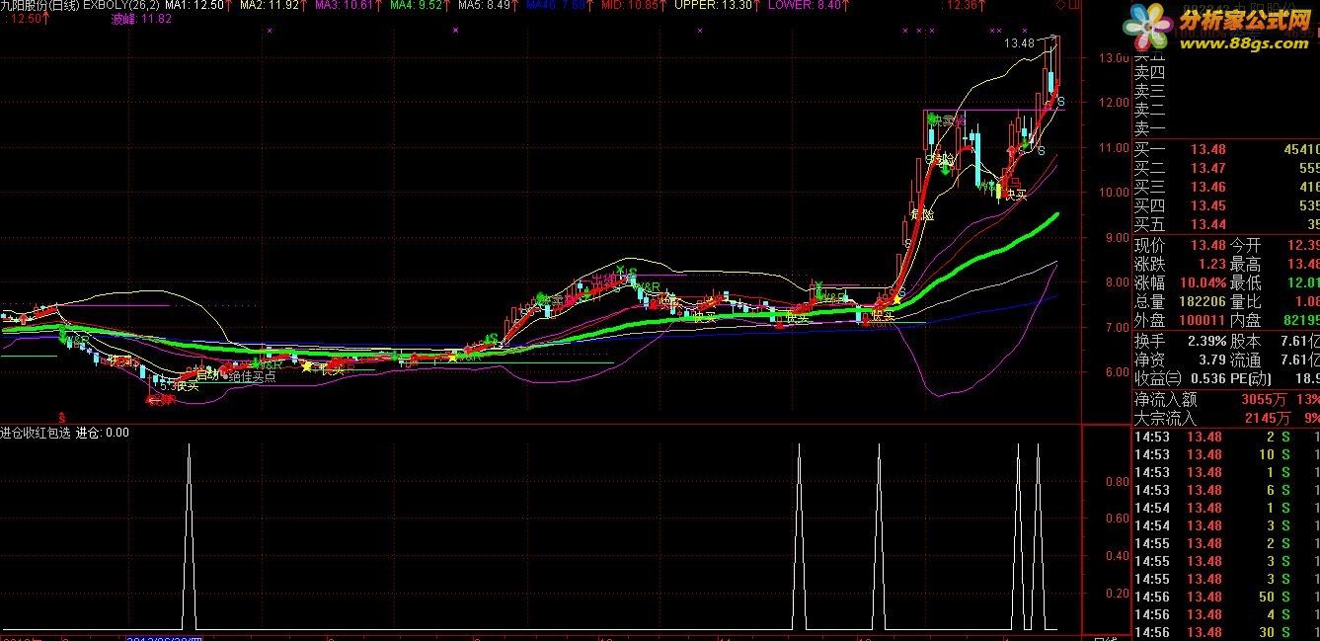Click the 6.00 price axis label

(1116, 372)
